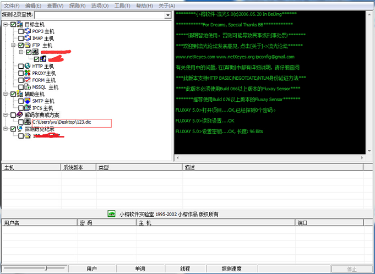Collapse the 辅助主机 tree node
The width and height of the screenshot is (375, 274).
(6, 94)
